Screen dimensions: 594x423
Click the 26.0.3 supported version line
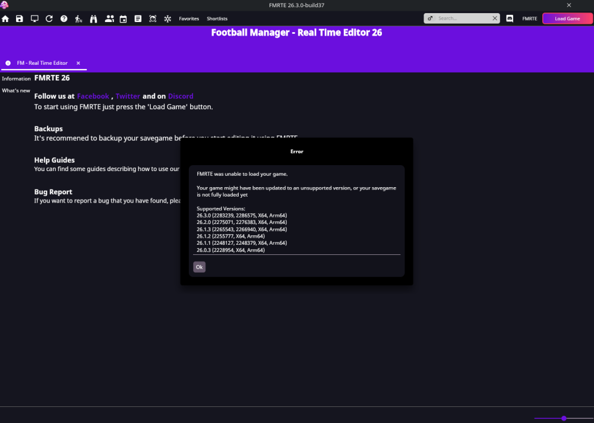point(230,250)
